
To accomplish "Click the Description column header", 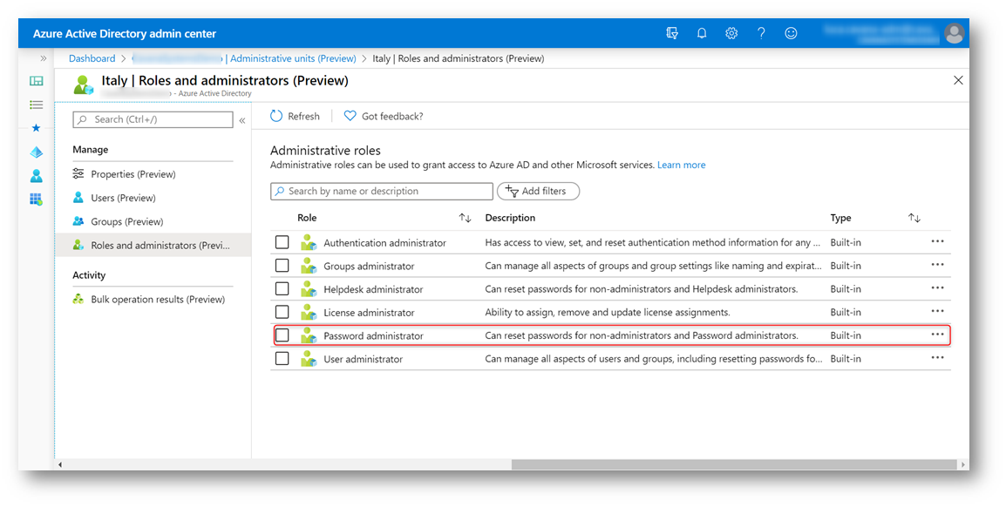I will tap(510, 218).
